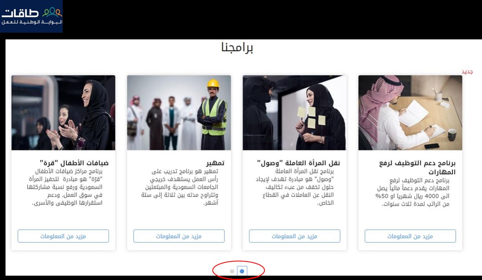Viewport: 482px width, 280px height.
Task: Switch to the gray carousel dot
Action: [232, 271]
